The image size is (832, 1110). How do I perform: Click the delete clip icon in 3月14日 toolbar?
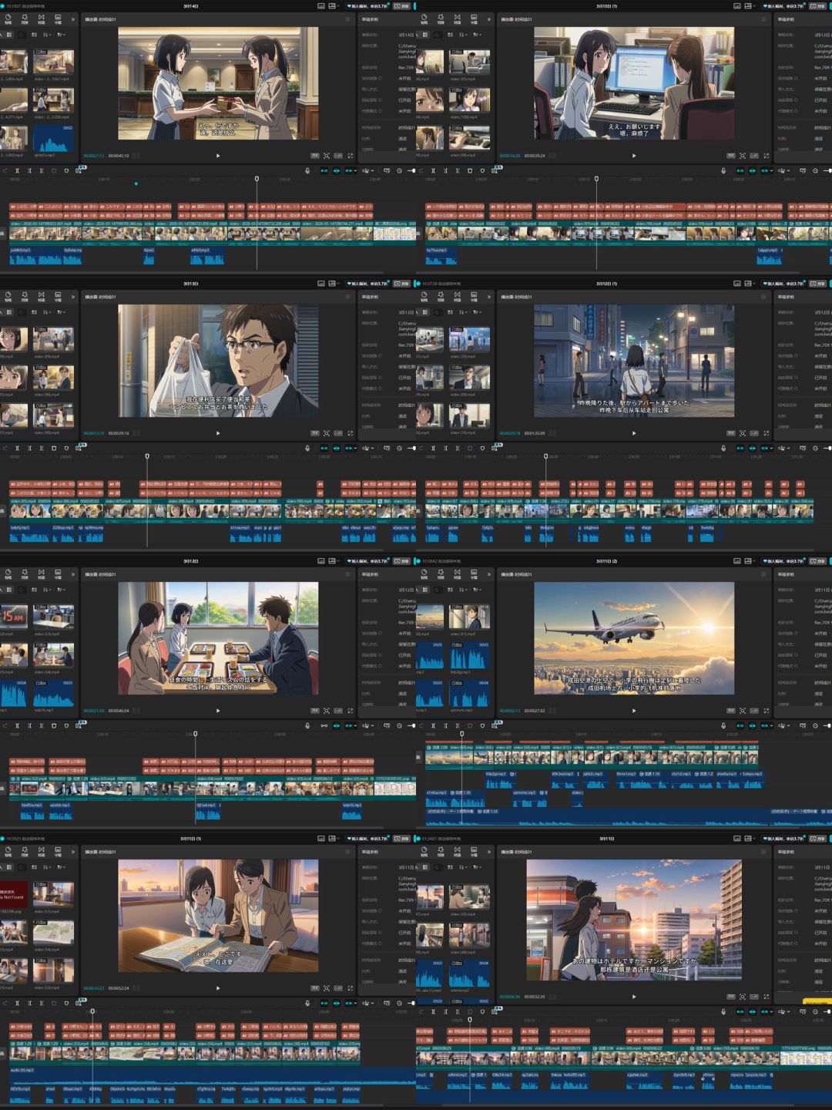pyautogui.click(x=54, y=170)
